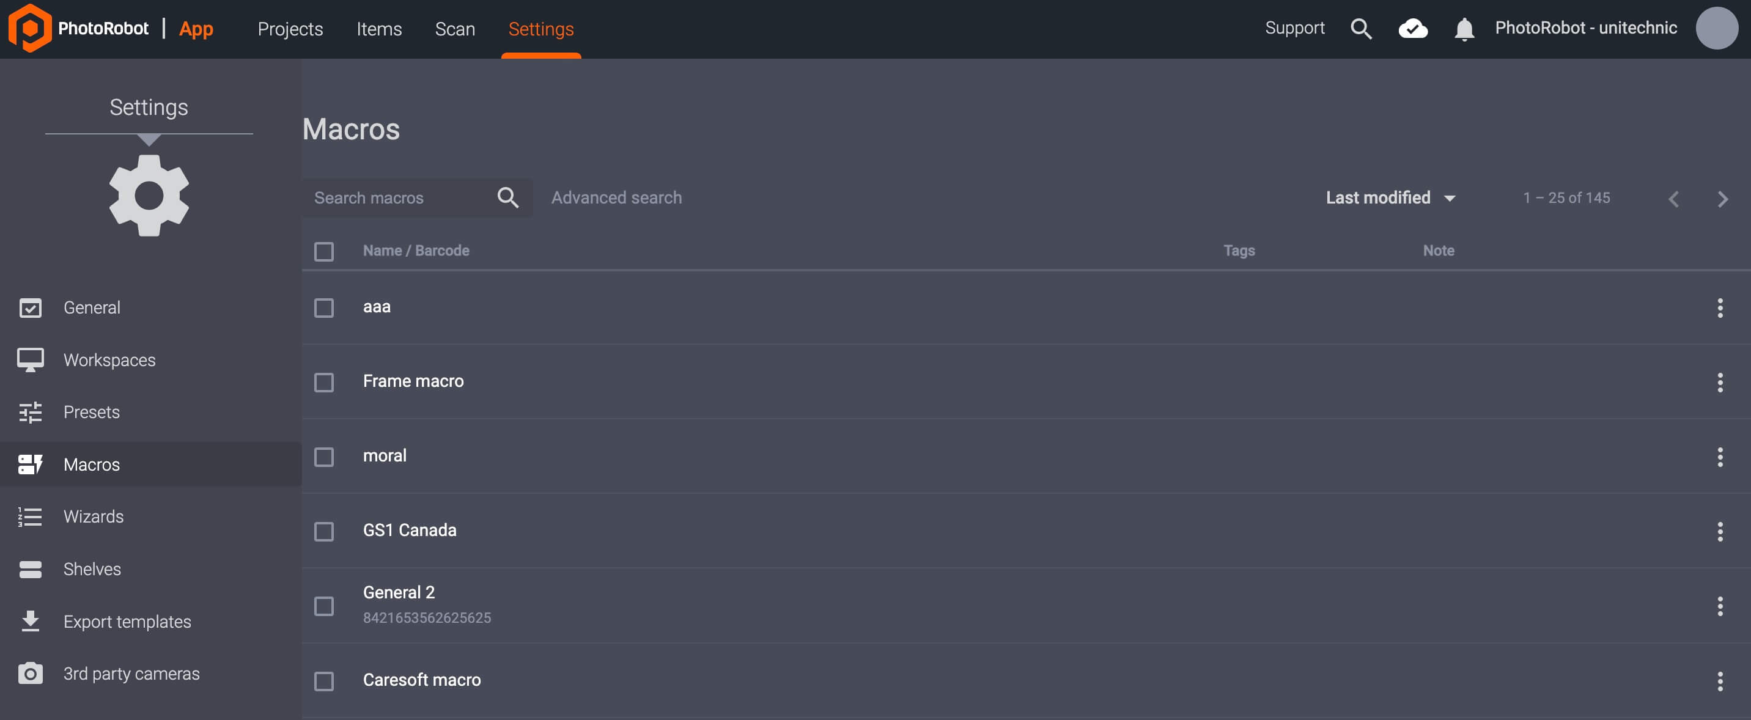Click the Advanced search link

616,197
